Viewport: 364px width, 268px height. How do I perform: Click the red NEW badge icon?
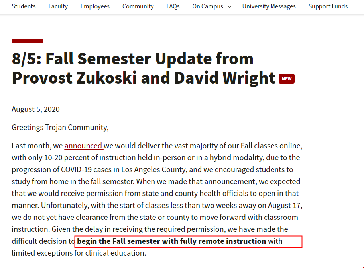pos(287,79)
